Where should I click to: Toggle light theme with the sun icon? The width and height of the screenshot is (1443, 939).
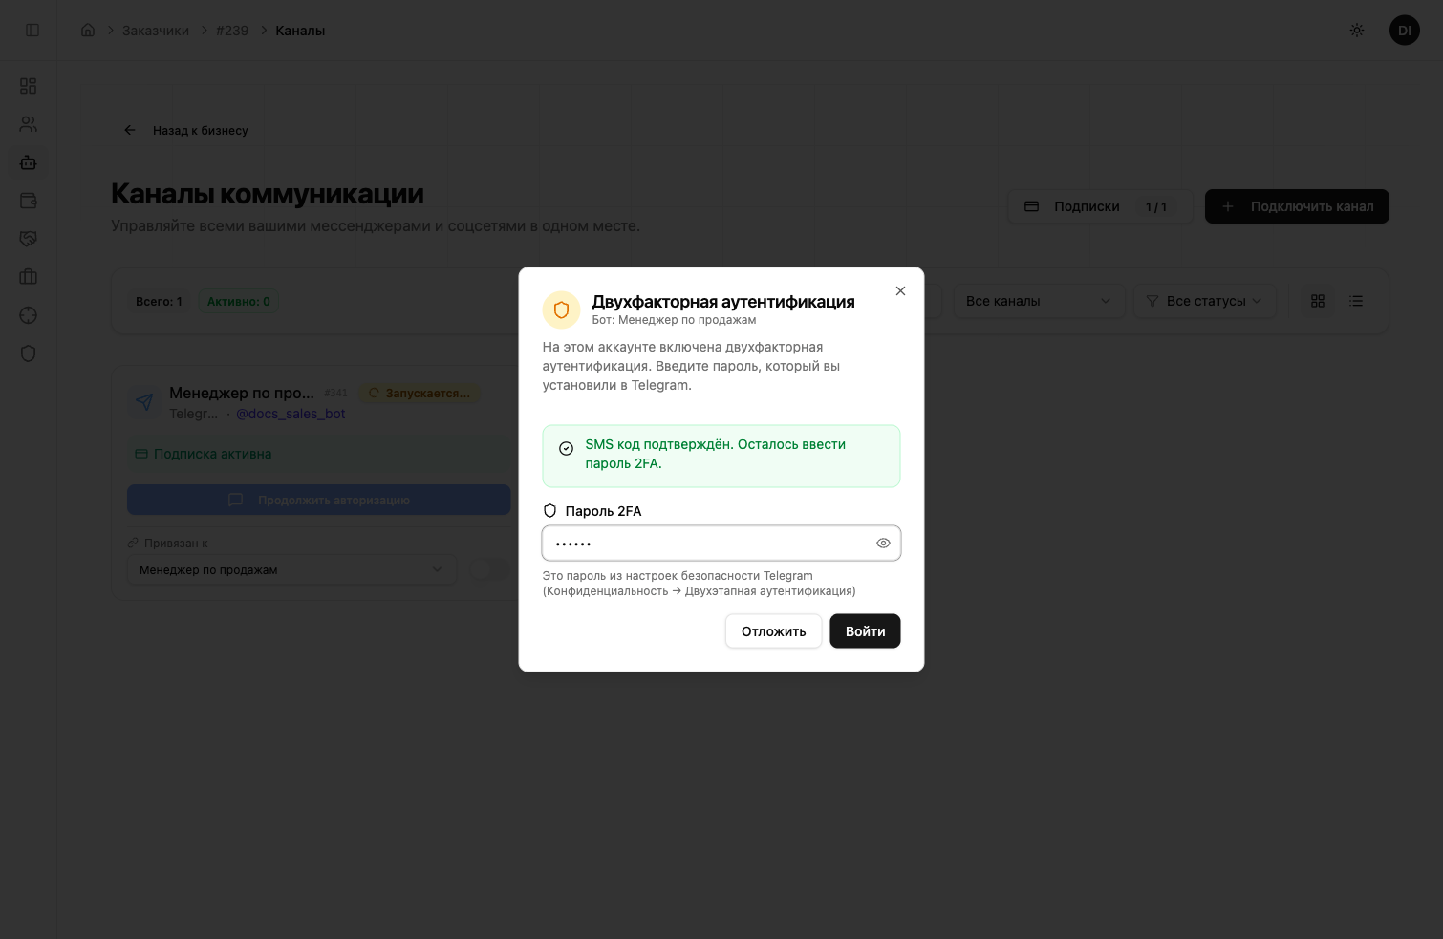tap(1357, 30)
